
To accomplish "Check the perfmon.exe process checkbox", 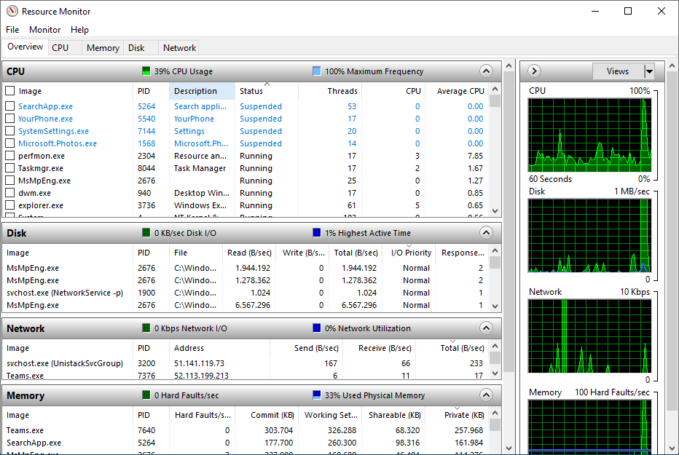I will 9,155.
